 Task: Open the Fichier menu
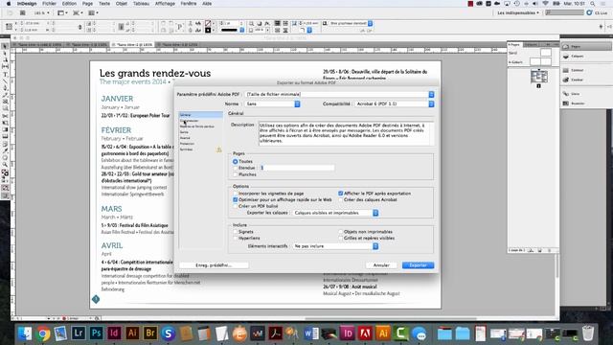49,4
